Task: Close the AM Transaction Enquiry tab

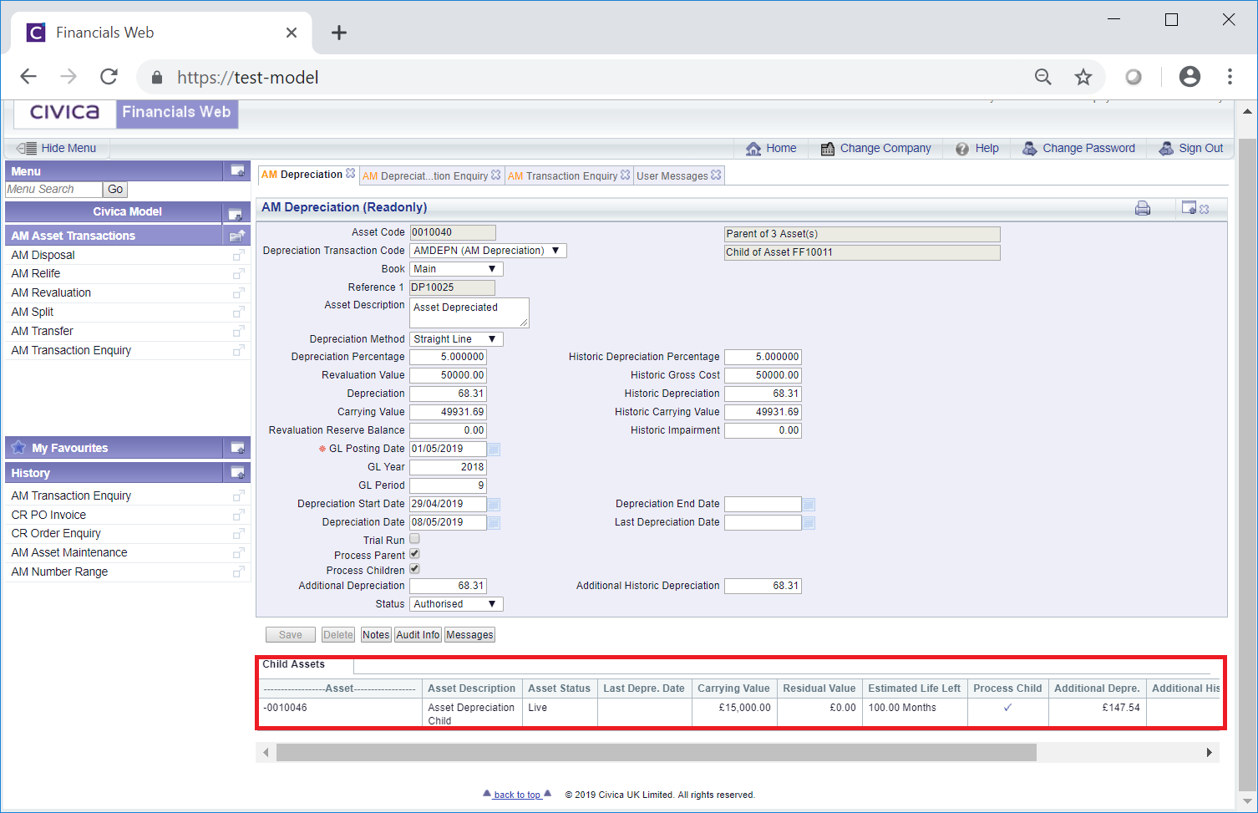Action: (x=626, y=175)
